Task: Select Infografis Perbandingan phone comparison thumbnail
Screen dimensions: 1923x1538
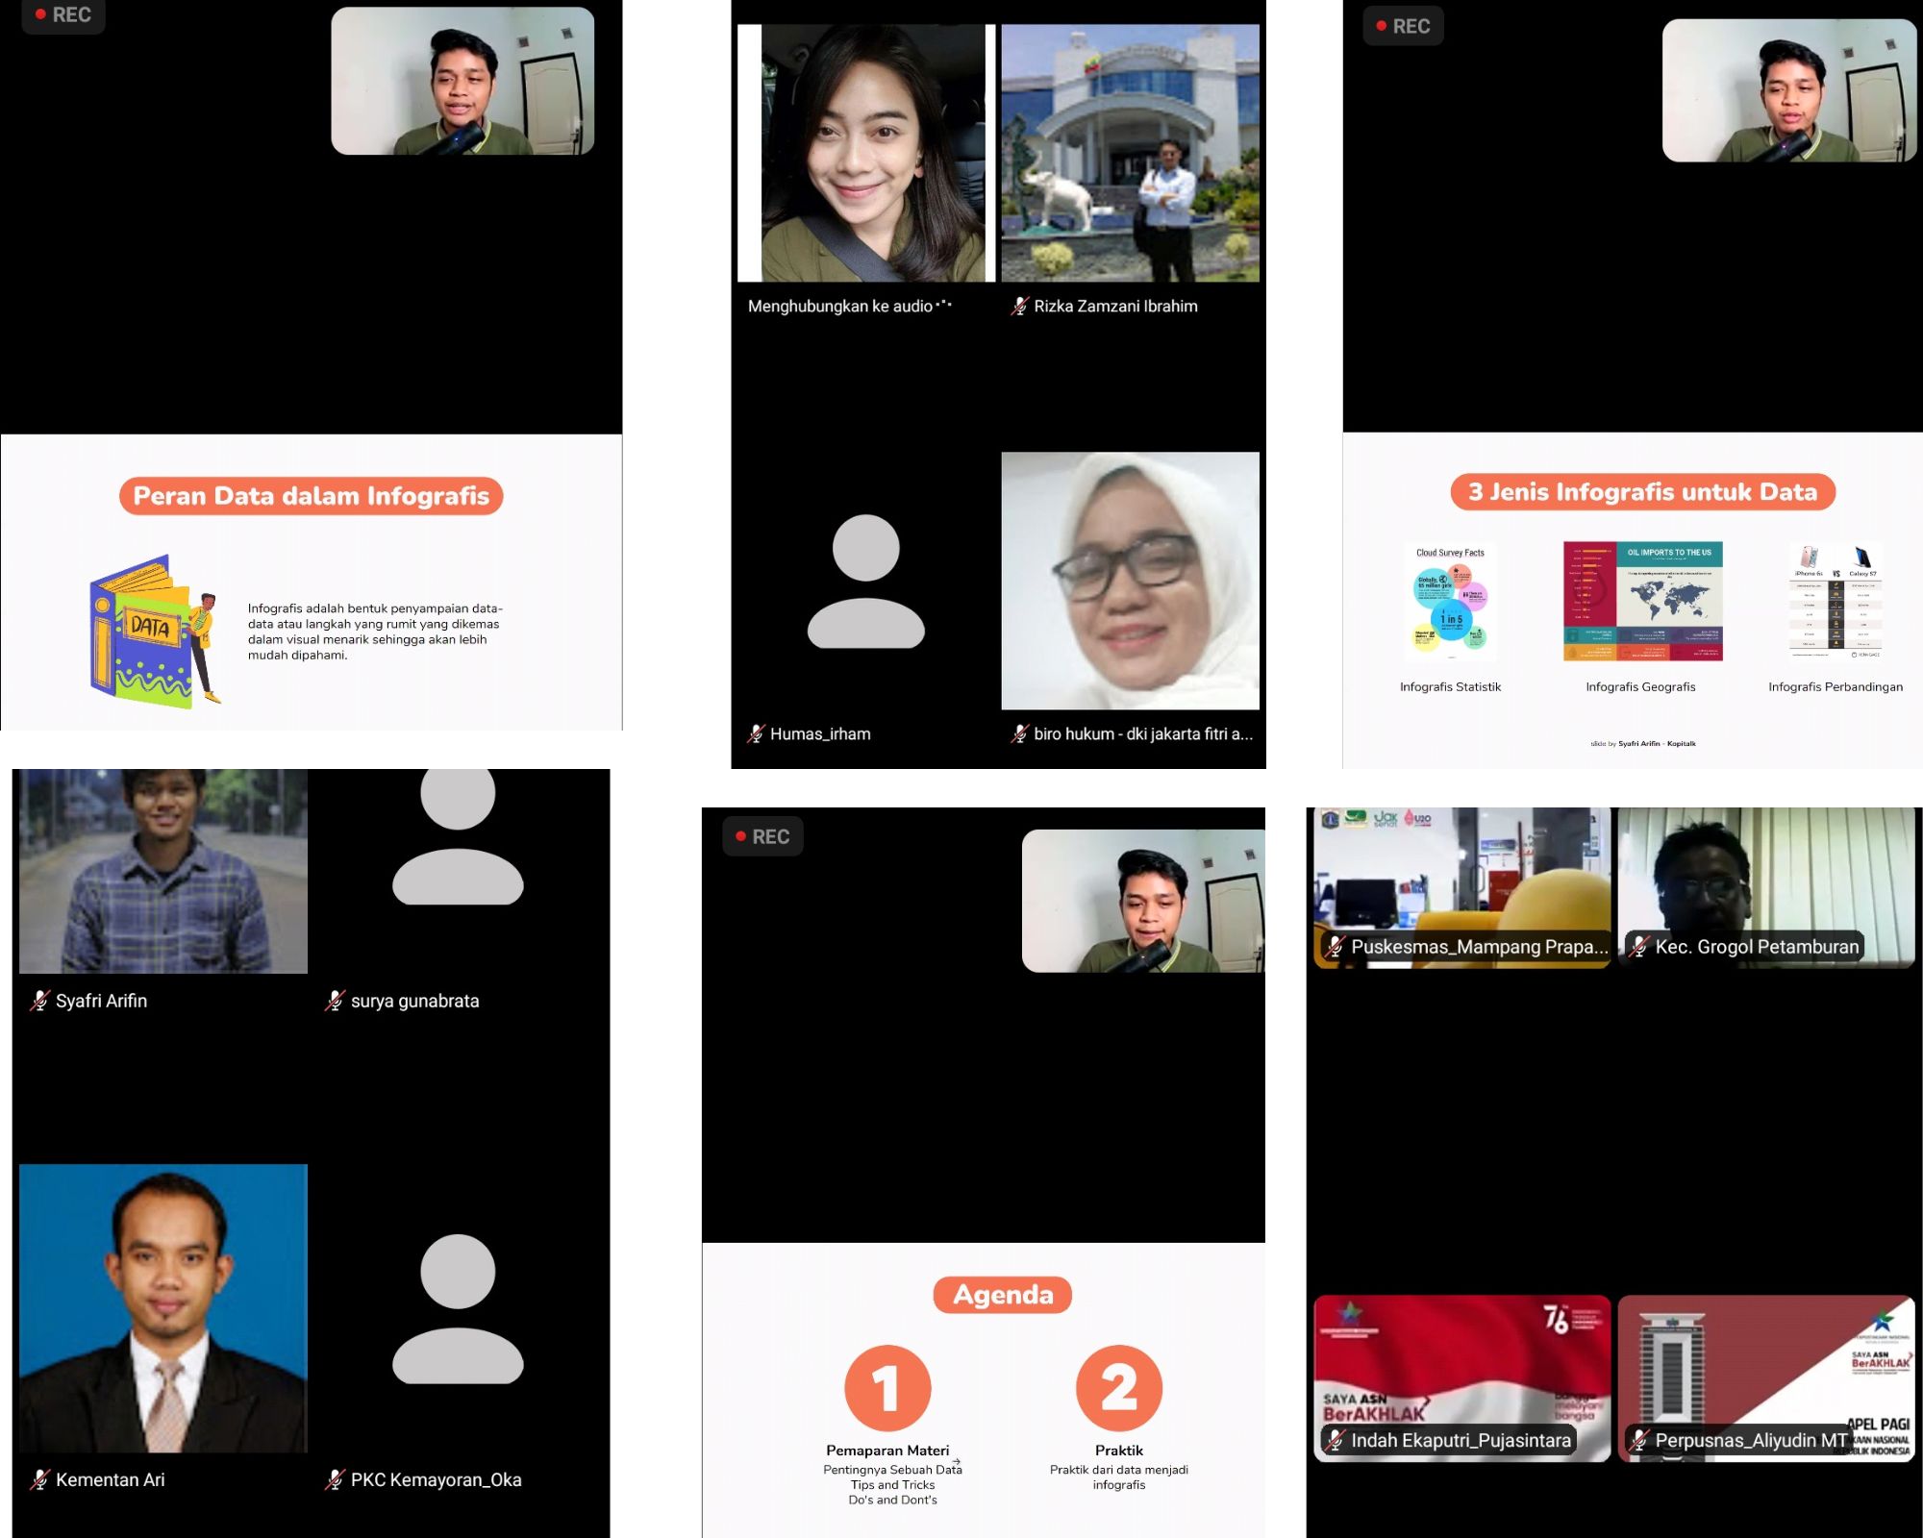Action: point(1835,602)
